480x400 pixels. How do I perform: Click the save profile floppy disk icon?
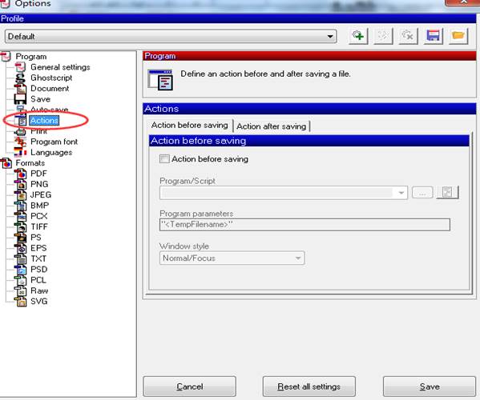click(433, 36)
